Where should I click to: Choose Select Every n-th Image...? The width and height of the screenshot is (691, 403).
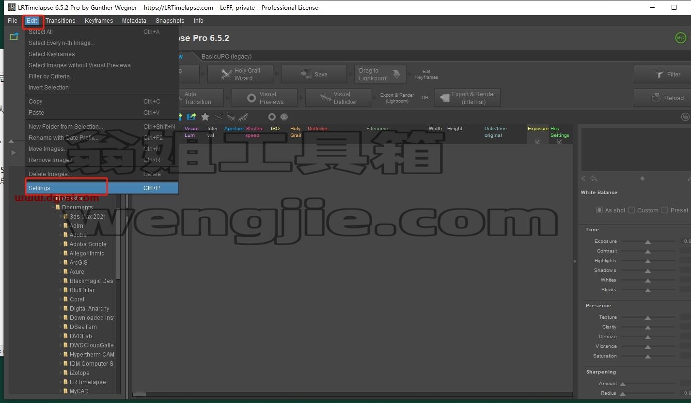tap(102, 43)
